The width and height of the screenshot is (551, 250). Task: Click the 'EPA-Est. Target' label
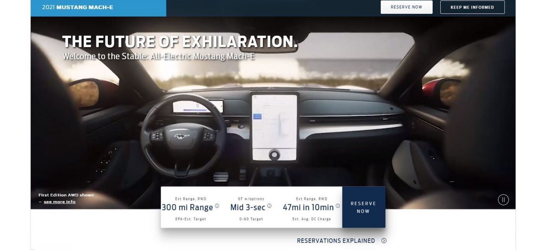191,219
